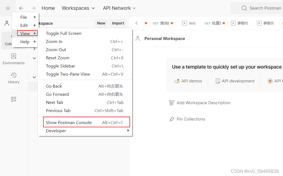The width and height of the screenshot is (283, 176).
Task: Choose Go Back menu entry
Action: (85, 86)
